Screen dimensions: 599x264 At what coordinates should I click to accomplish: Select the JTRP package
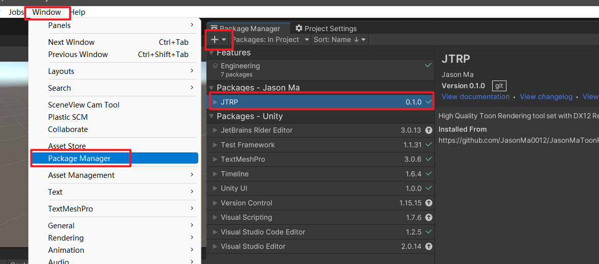tap(320, 102)
